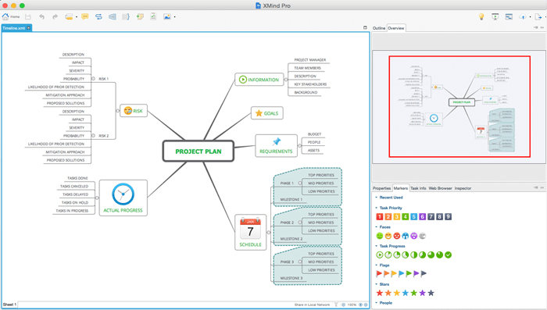Click the Home toolbar icon

[10, 16]
